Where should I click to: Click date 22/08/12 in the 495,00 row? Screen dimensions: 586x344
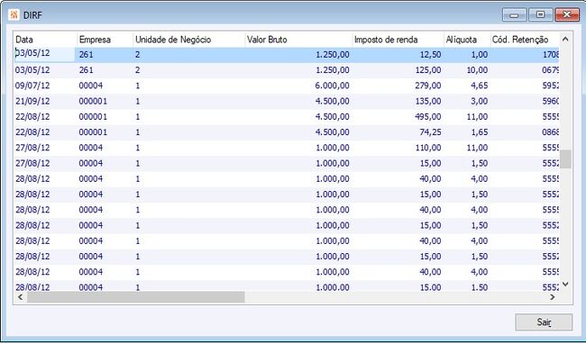point(32,117)
